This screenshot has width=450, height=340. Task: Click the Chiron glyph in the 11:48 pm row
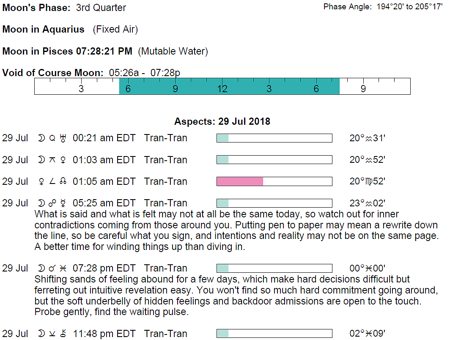[63, 334]
